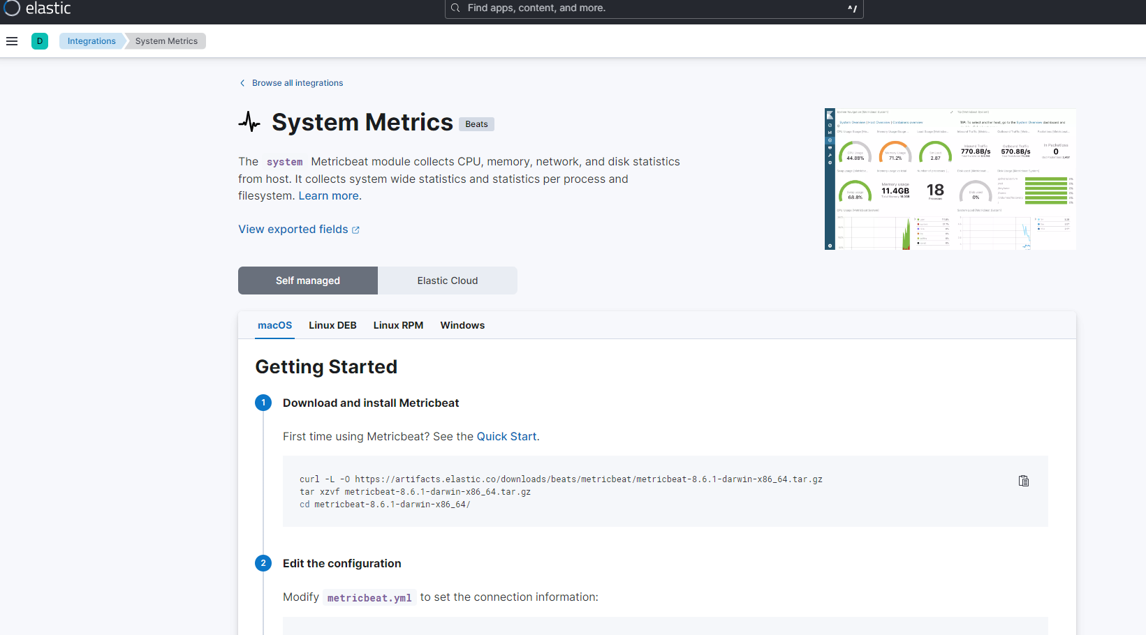Follow the Quick Start link

[x=506, y=437]
